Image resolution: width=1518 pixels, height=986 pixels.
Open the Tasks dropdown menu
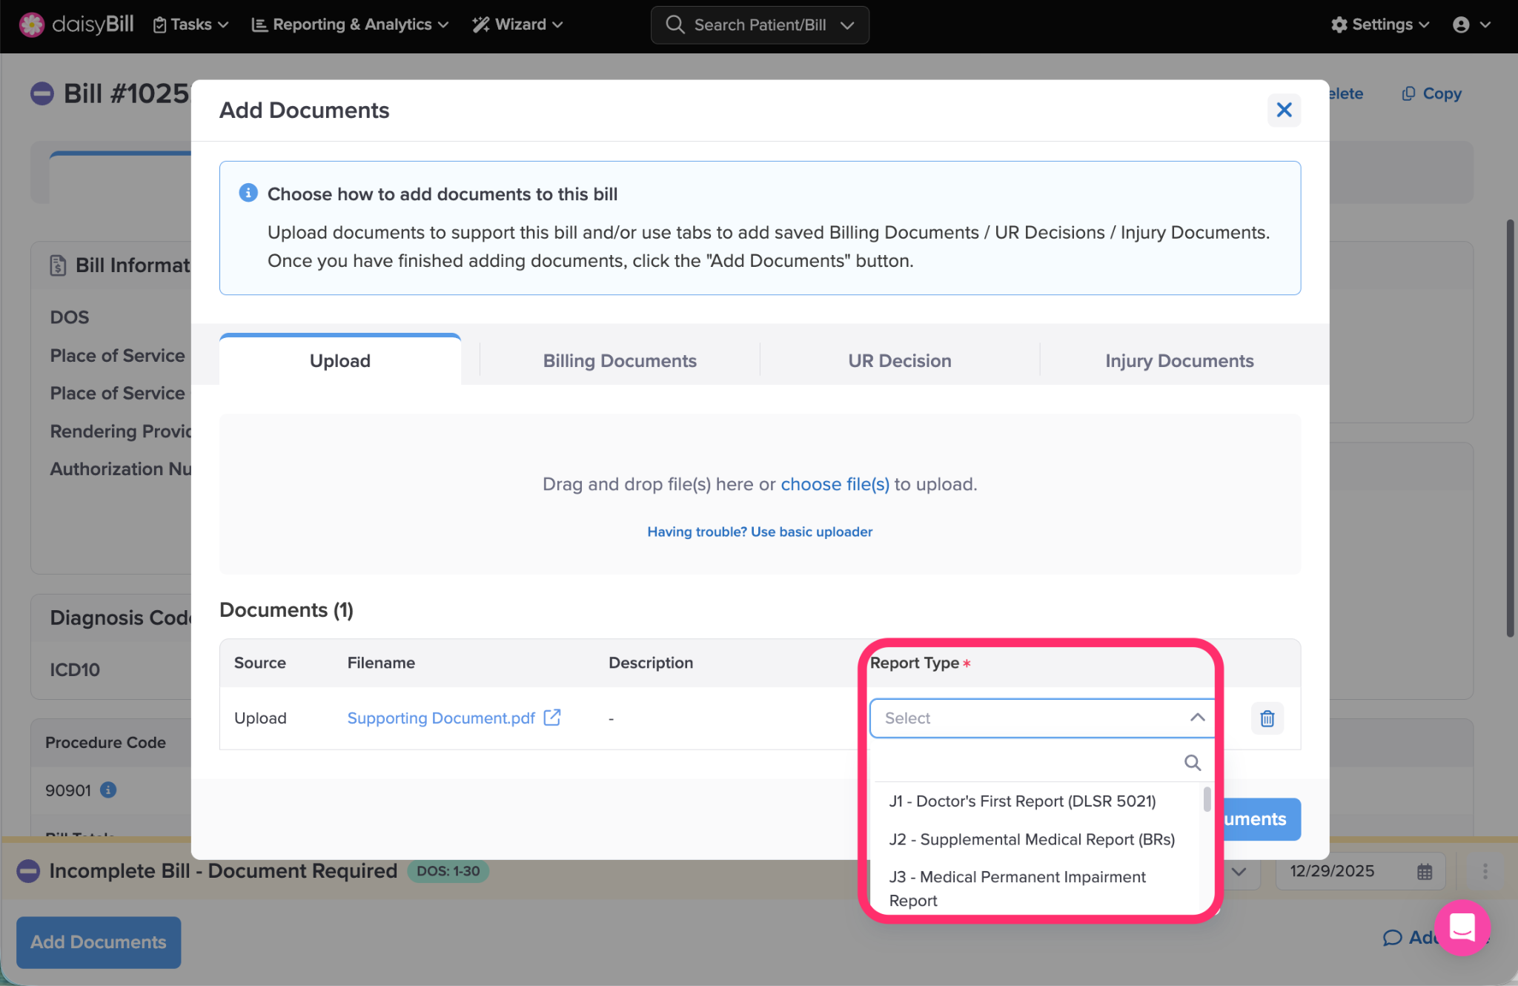coord(190,24)
